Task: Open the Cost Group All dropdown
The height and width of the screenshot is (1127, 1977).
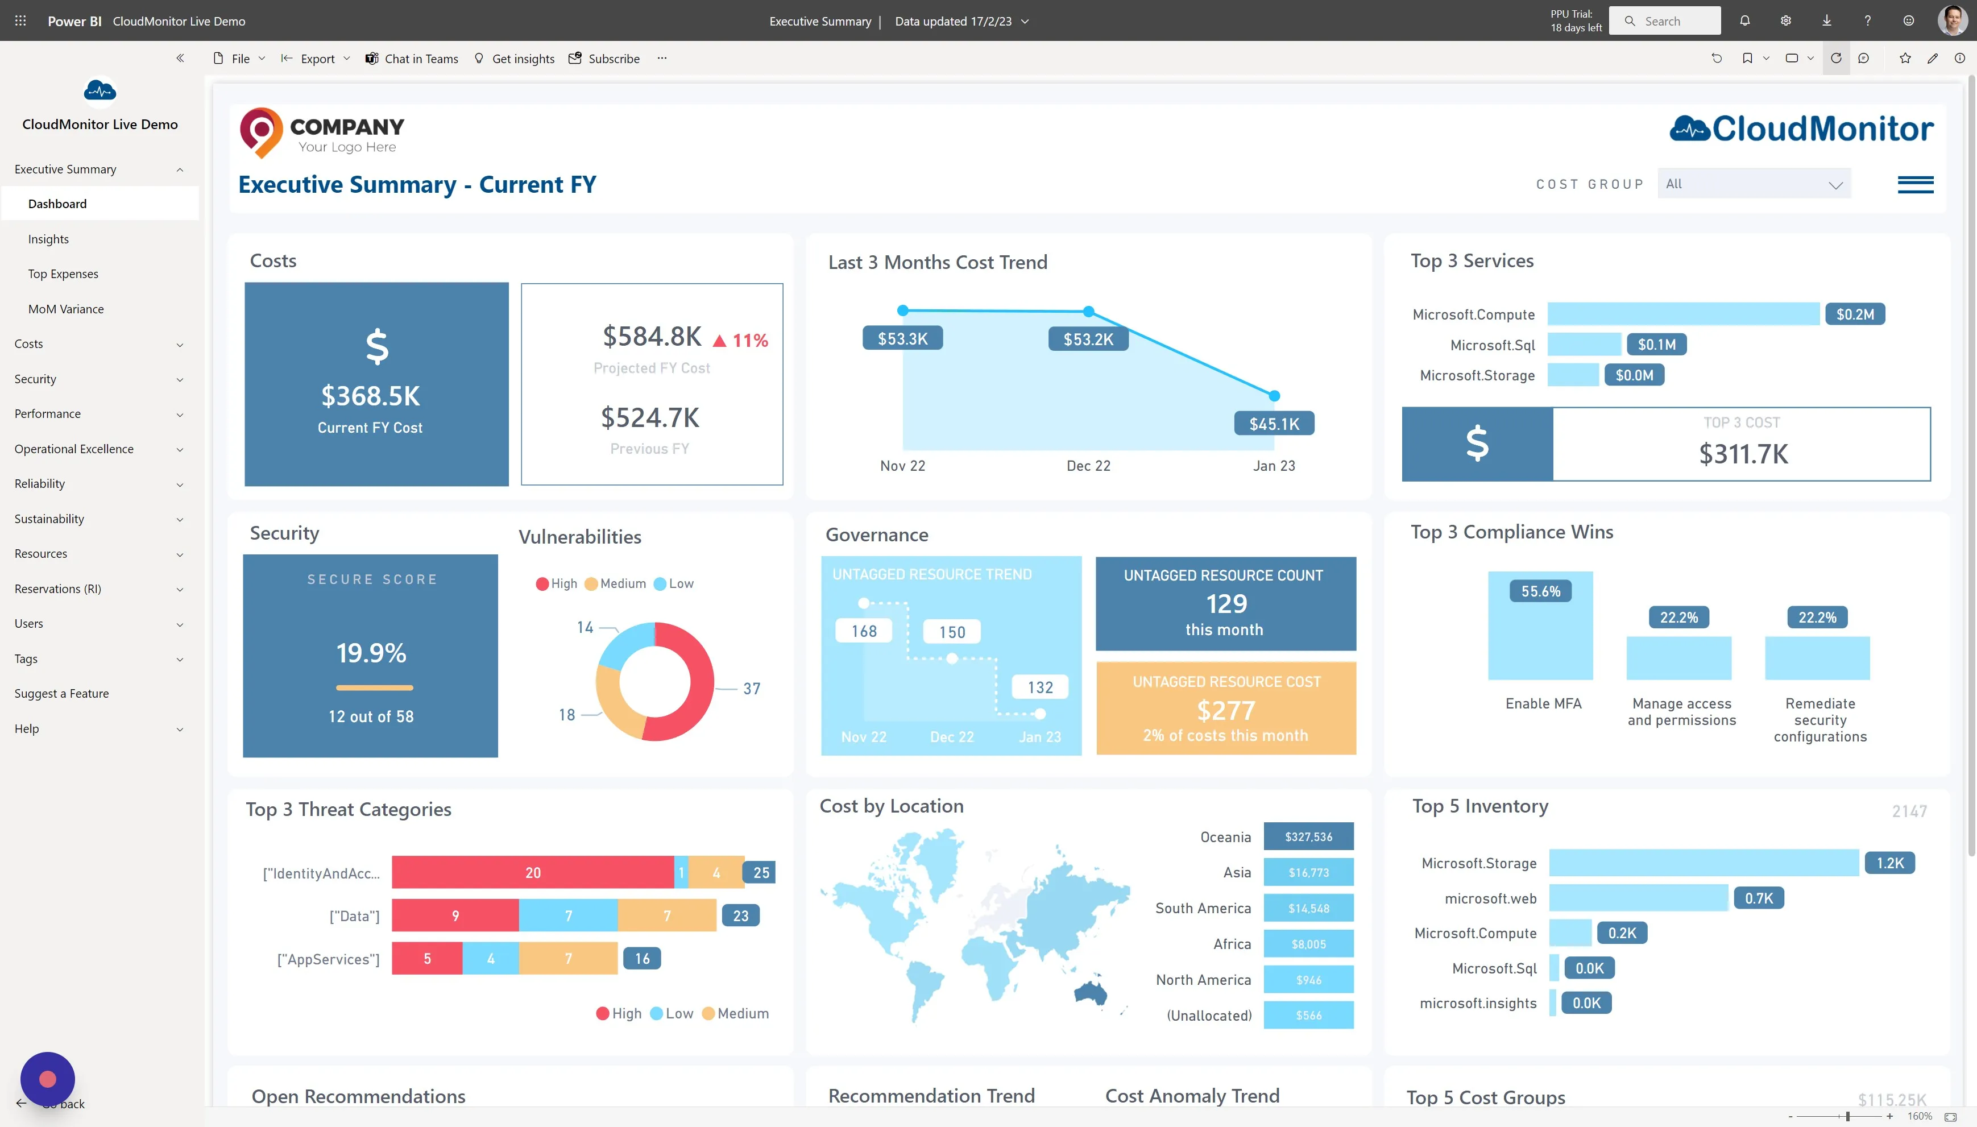Action: point(1754,184)
